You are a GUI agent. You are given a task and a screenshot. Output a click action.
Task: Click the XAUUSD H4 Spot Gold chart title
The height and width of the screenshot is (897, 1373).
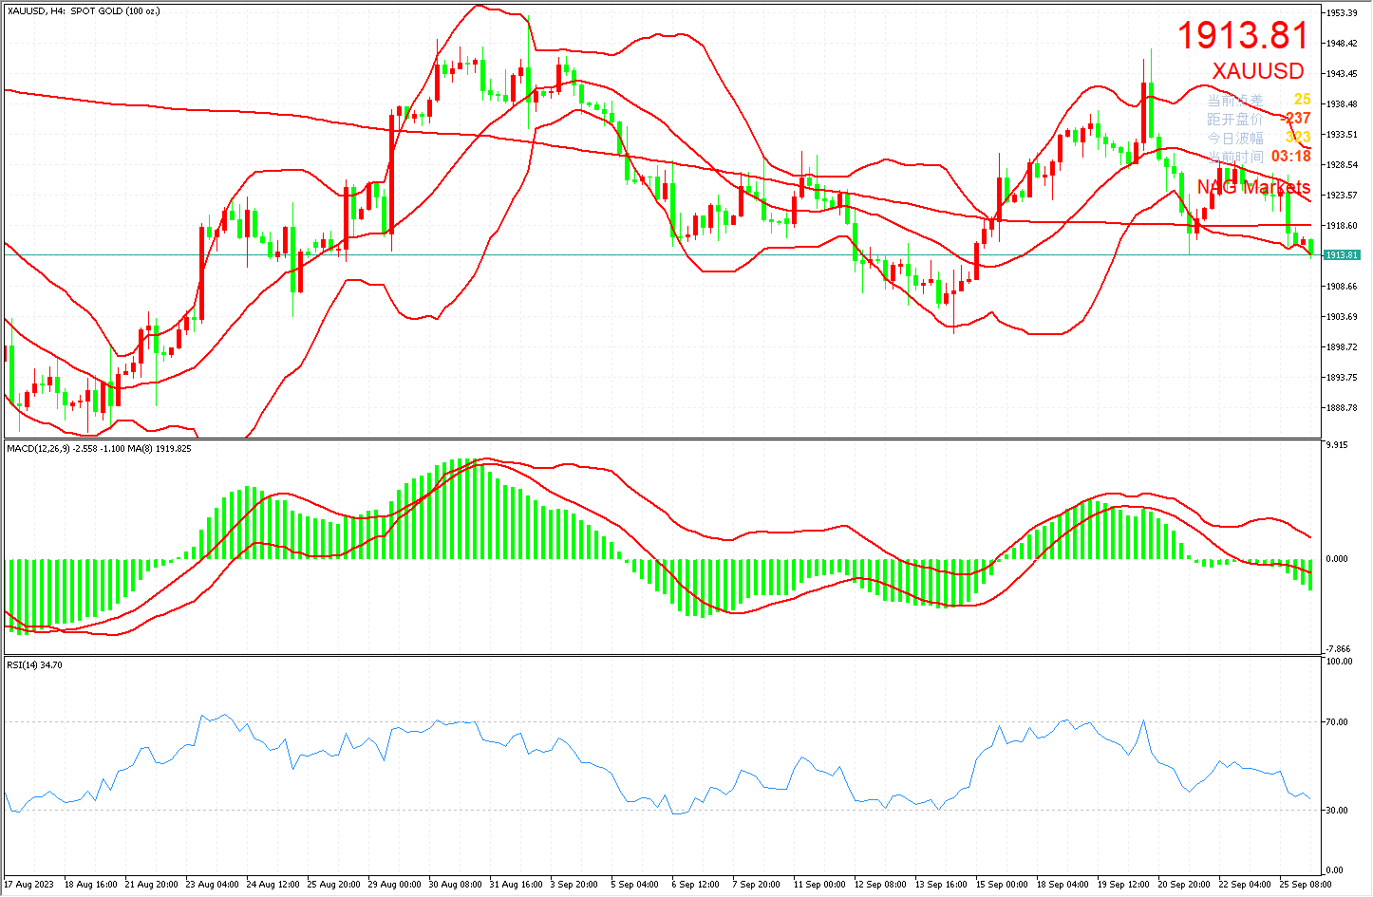coord(84,11)
